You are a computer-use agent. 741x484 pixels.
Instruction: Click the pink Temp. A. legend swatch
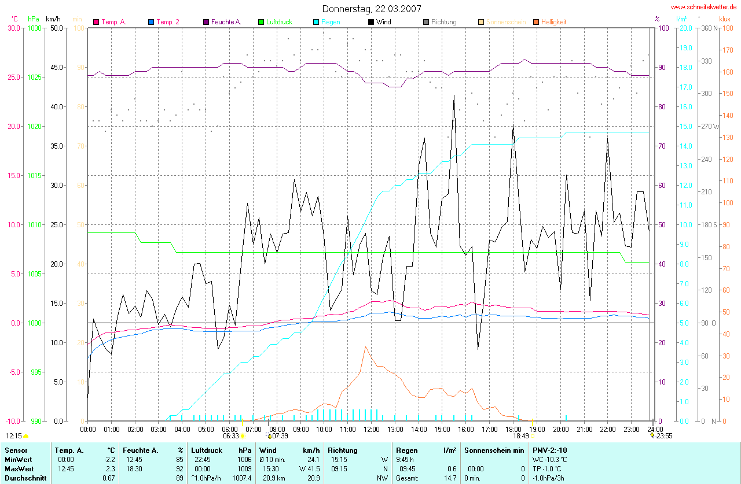pyautogui.click(x=96, y=22)
